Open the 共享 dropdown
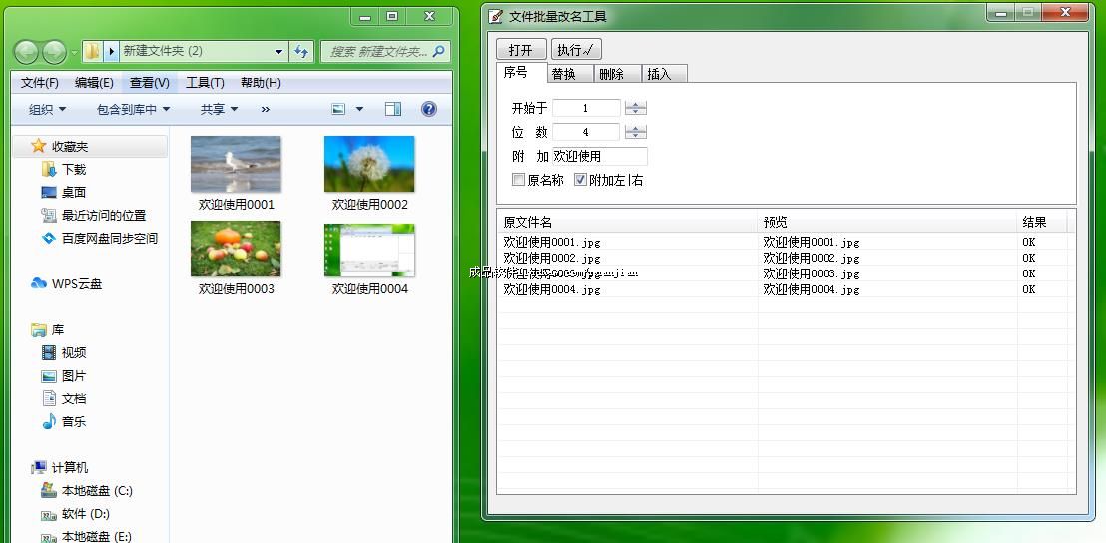Viewport: 1106px width, 543px height. 219,109
